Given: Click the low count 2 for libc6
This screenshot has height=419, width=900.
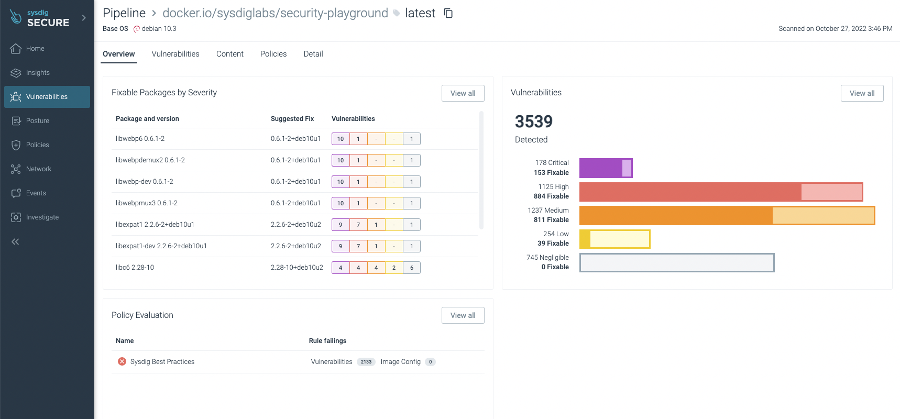Looking at the screenshot, I should tap(394, 268).
